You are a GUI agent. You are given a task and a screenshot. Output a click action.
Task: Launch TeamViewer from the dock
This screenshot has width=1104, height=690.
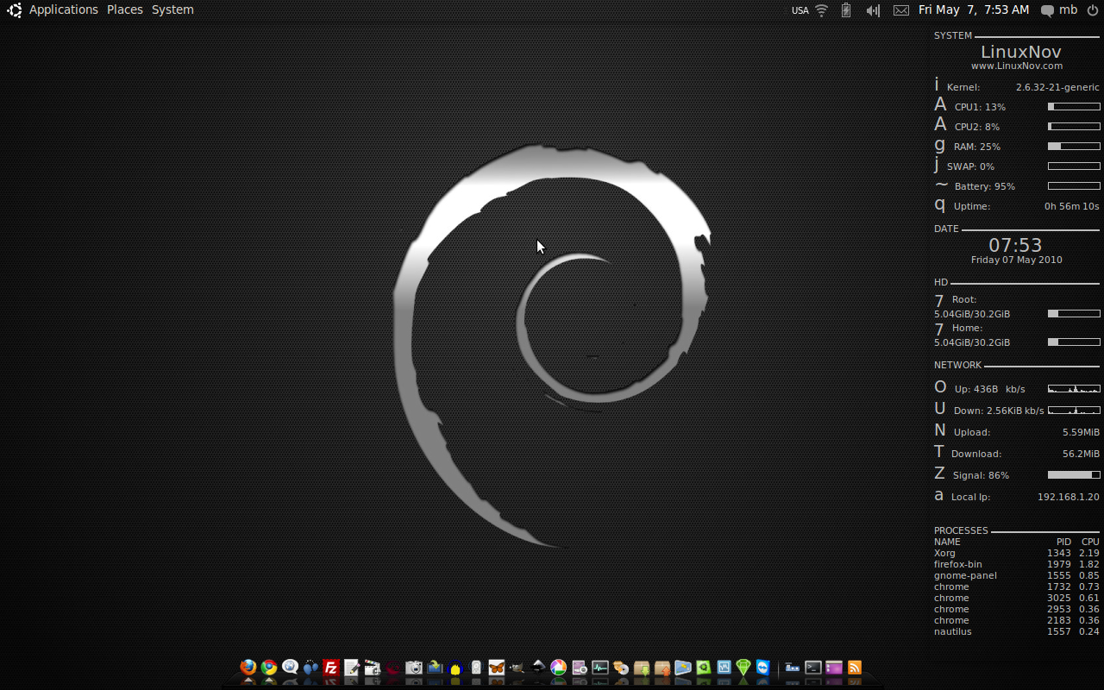coord(763,668)
